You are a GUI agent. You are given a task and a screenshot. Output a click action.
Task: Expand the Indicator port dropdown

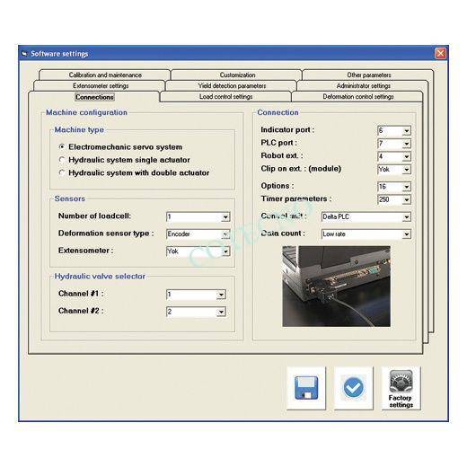click(x=406, y=130)
